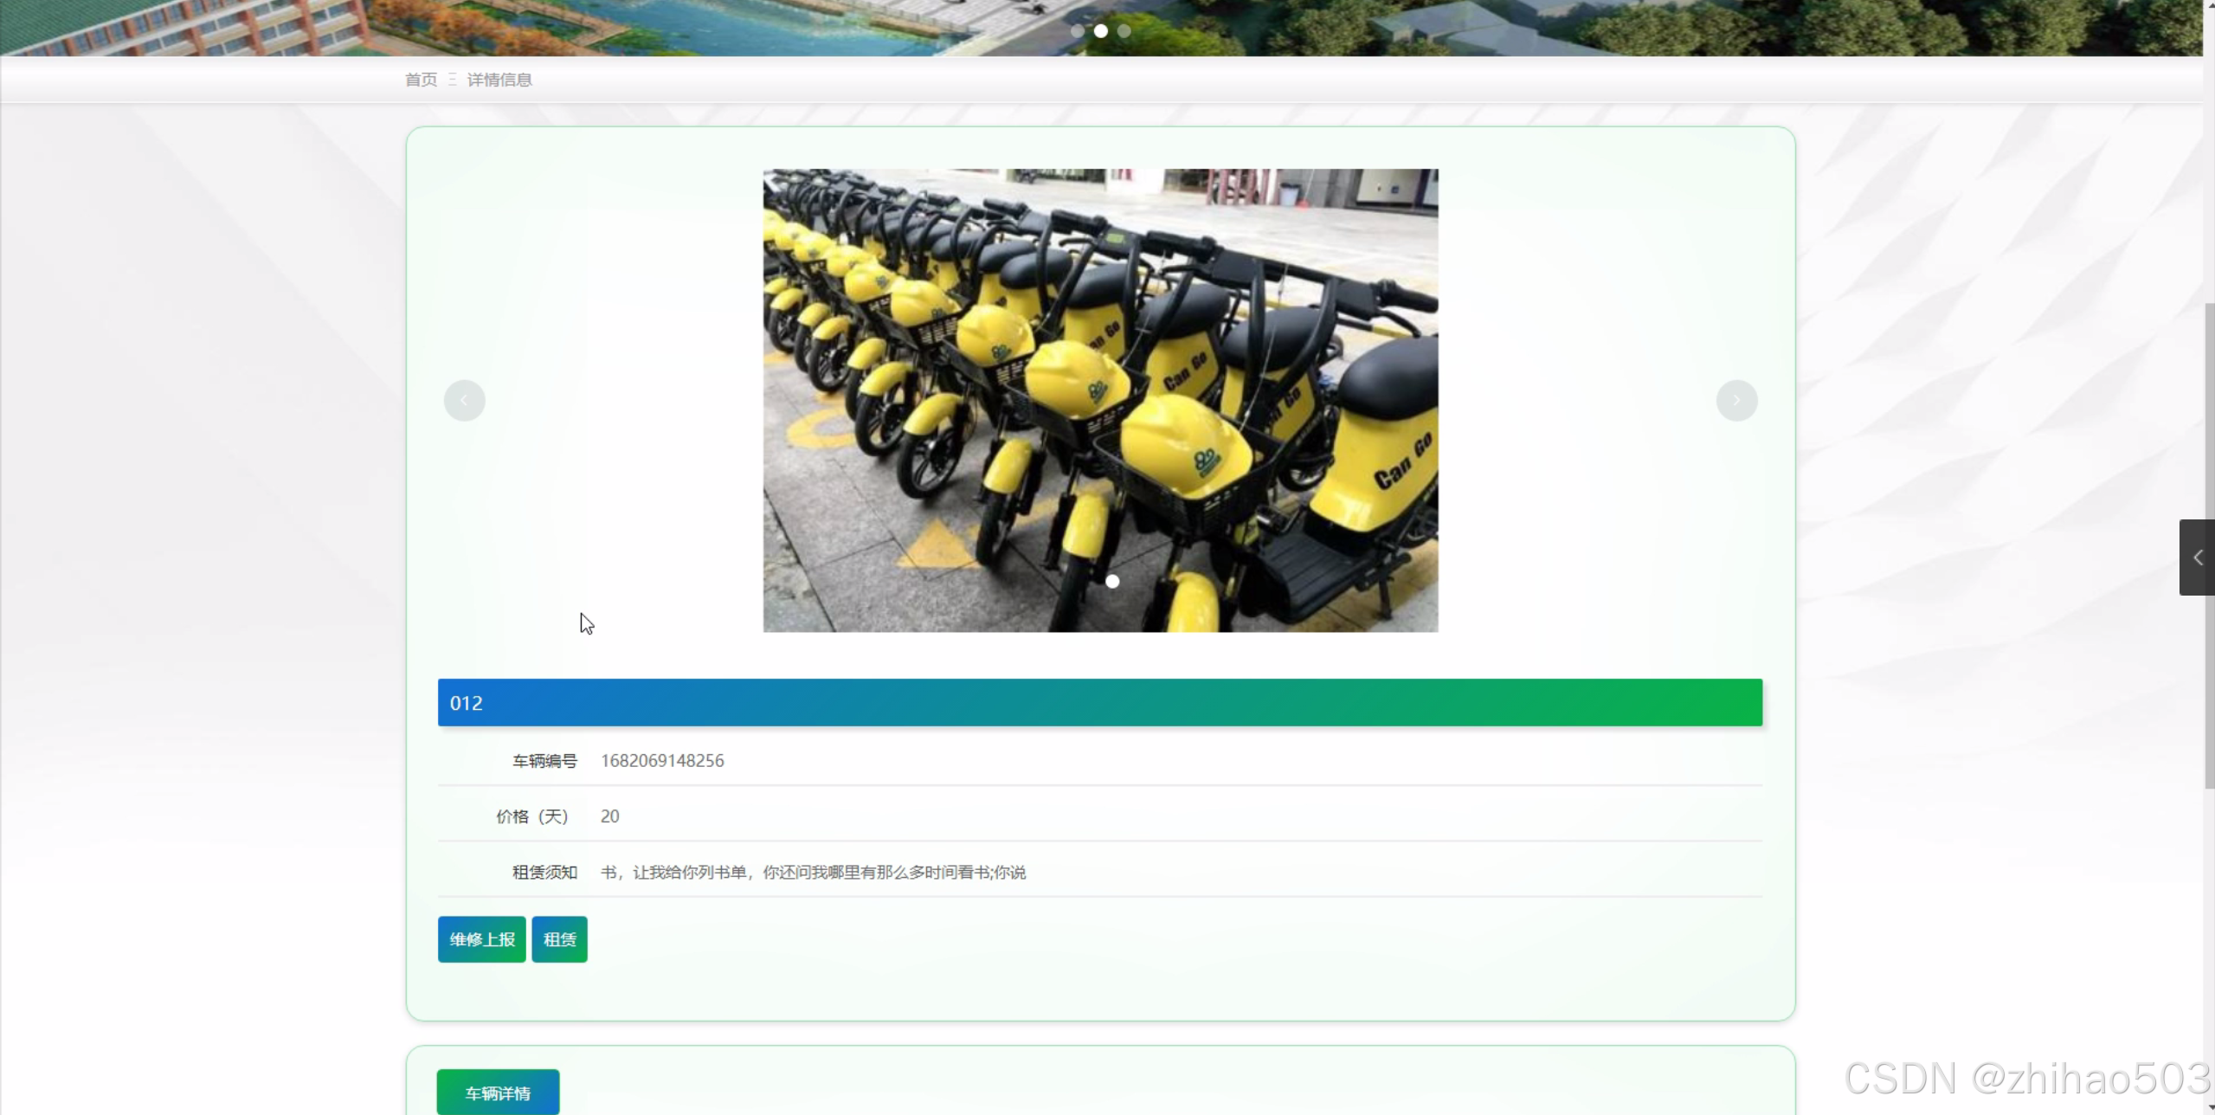Select the third banner slide dot
This screenshot has width=2215, height=1115.
(x=1124, y=31)
